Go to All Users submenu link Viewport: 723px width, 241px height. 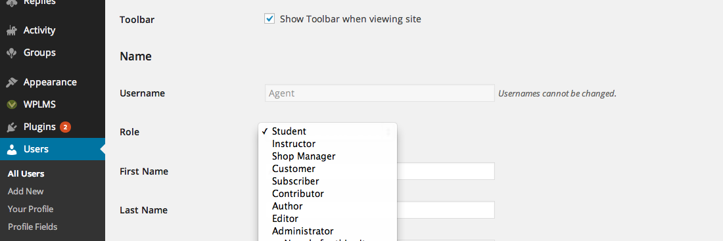pyautogui.click(x=26, y=174)
